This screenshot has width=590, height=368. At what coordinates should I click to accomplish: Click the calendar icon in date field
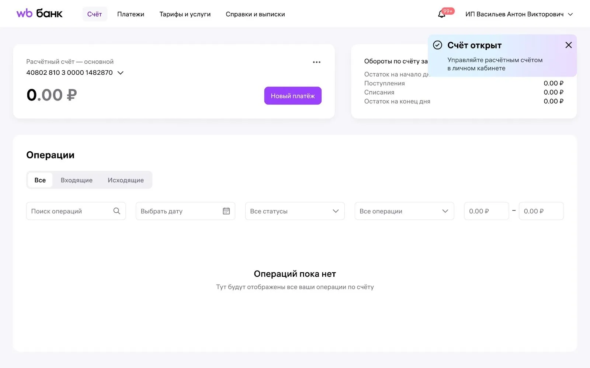point(226,211)
